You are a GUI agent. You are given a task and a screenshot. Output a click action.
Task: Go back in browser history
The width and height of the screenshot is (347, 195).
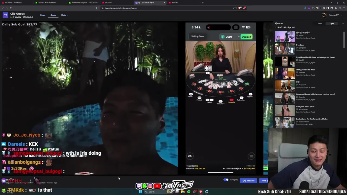(x=3, y=8)
